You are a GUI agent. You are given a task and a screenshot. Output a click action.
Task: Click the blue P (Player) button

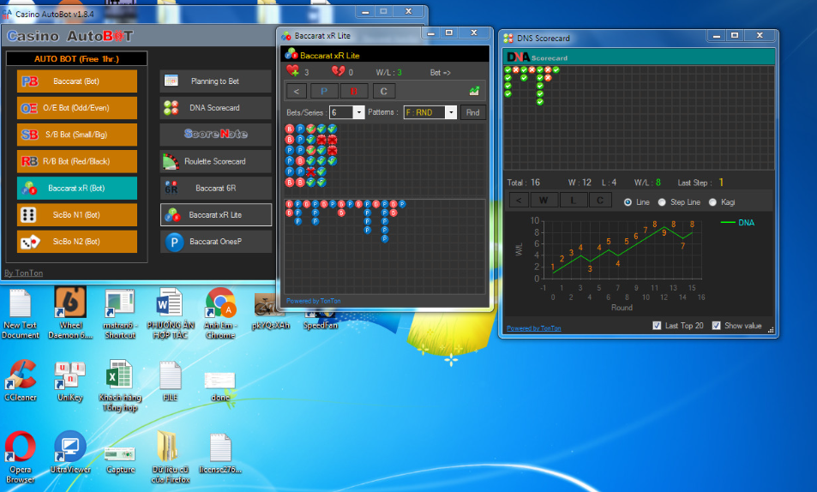tap(324, 91)
